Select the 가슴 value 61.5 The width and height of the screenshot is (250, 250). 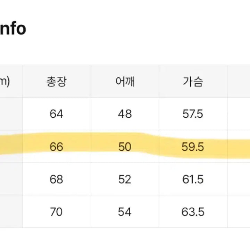pos(193,179)
